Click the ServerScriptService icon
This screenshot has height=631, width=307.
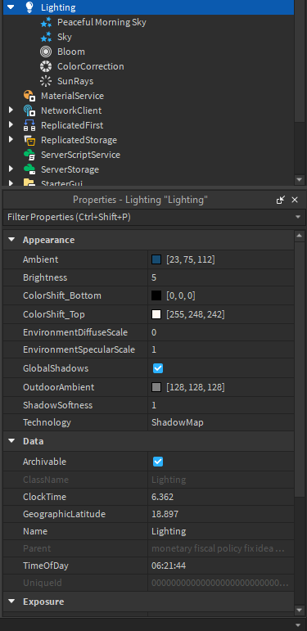(29, 155)
